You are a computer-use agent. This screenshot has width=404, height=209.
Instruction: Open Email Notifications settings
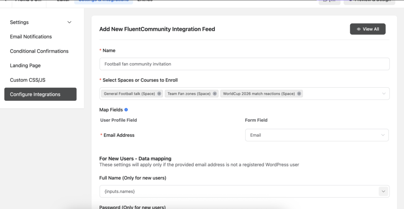31,37
